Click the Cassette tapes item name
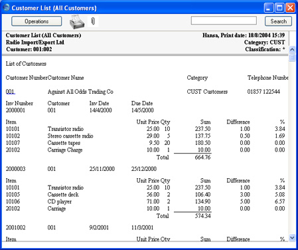Viewport: 298px width, 250px height. click(64, 143)
